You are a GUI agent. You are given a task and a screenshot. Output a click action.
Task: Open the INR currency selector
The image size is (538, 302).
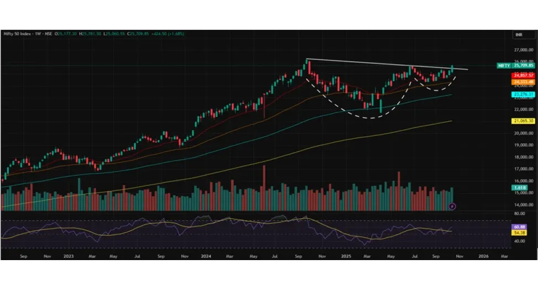[x=519, y=35]
